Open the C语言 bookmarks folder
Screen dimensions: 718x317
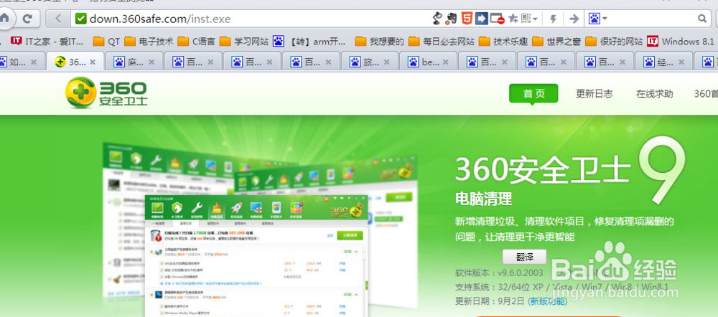(196, 42)
